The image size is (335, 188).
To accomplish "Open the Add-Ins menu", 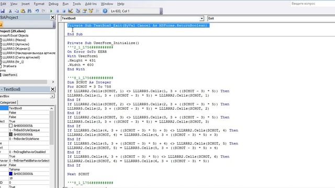I will point(91,4).
